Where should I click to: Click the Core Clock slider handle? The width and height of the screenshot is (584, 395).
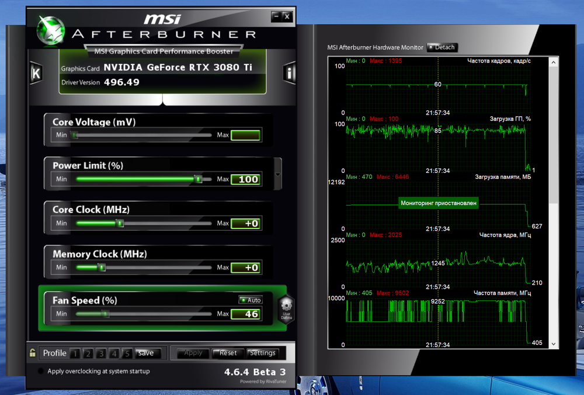click(120, 223)
